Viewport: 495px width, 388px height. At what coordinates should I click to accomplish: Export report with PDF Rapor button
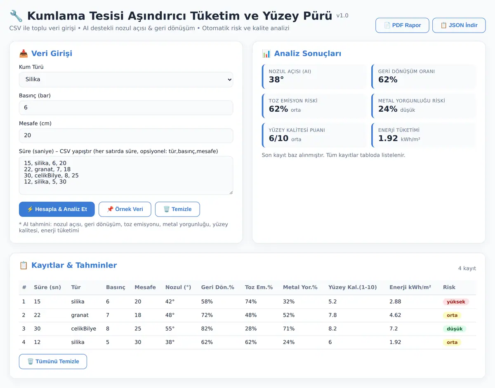[x=402, y=25]
